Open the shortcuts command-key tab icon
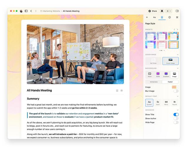188x147 pixels. point(177,17)
